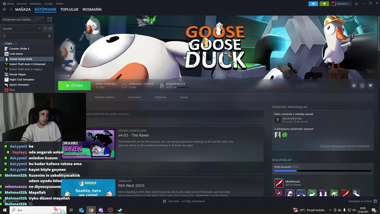The image size is (380, 214).
Task: Show recent games clock filter icon
Action: click(45, 29)
